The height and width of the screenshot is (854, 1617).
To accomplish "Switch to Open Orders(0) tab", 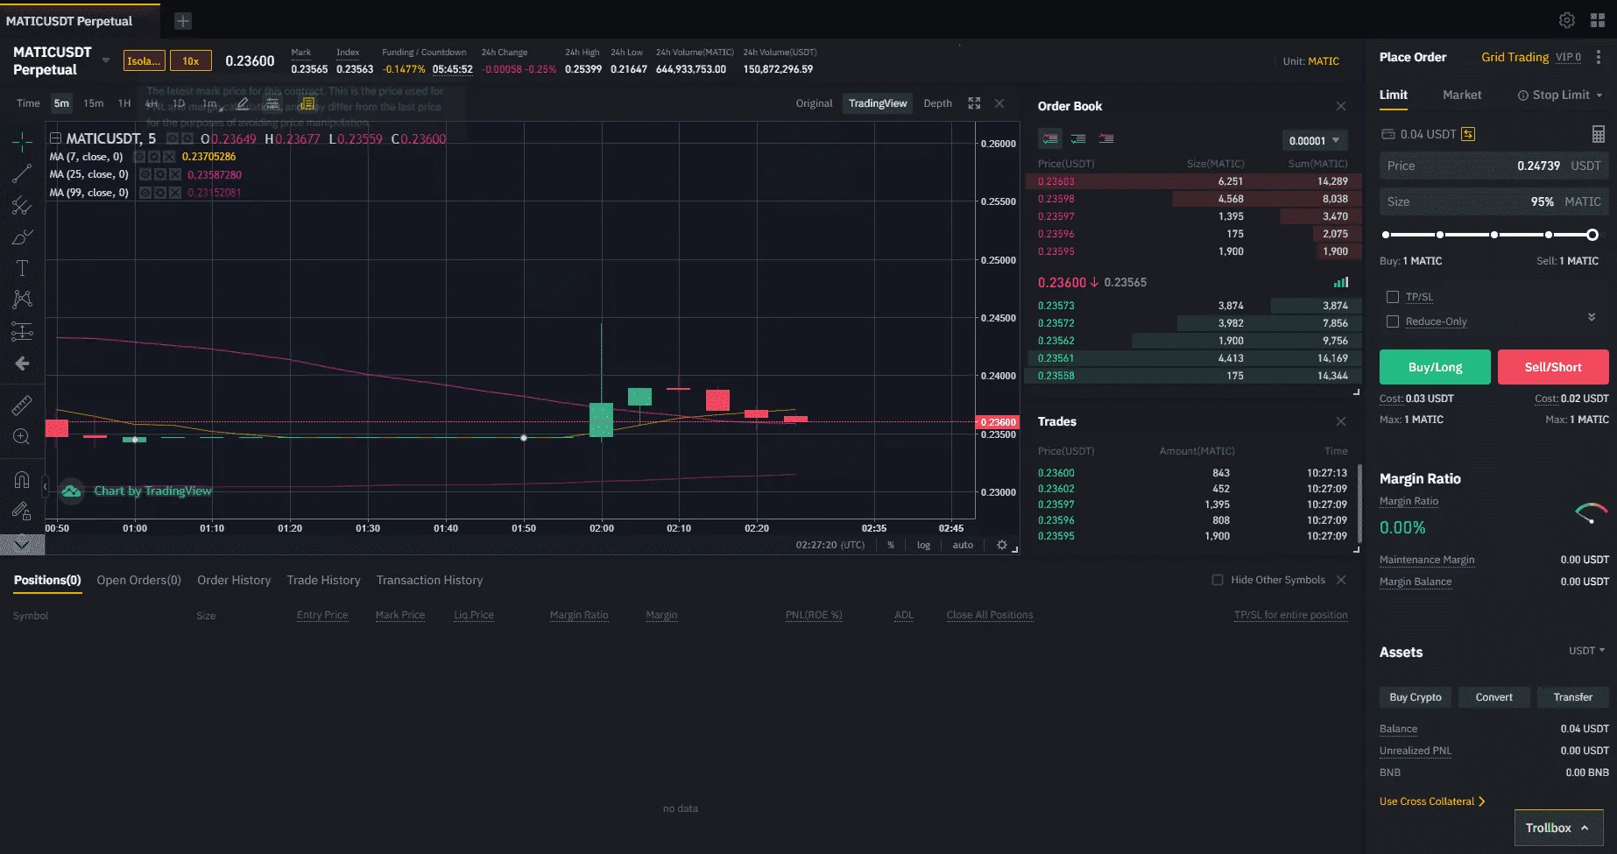I will click(x=138, y=580).
